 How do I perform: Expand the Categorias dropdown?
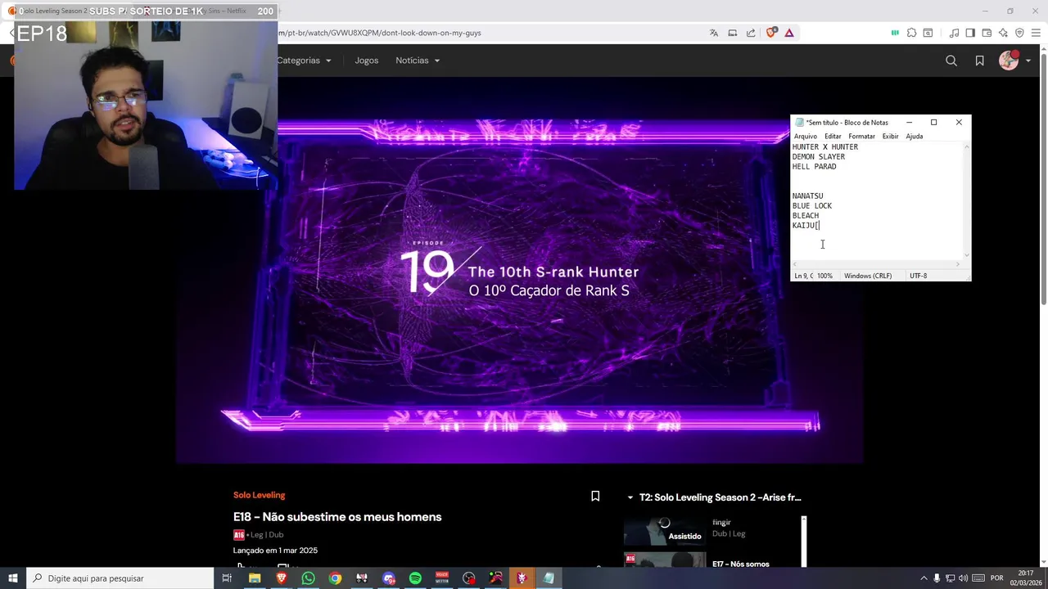[x=304, y=61]
